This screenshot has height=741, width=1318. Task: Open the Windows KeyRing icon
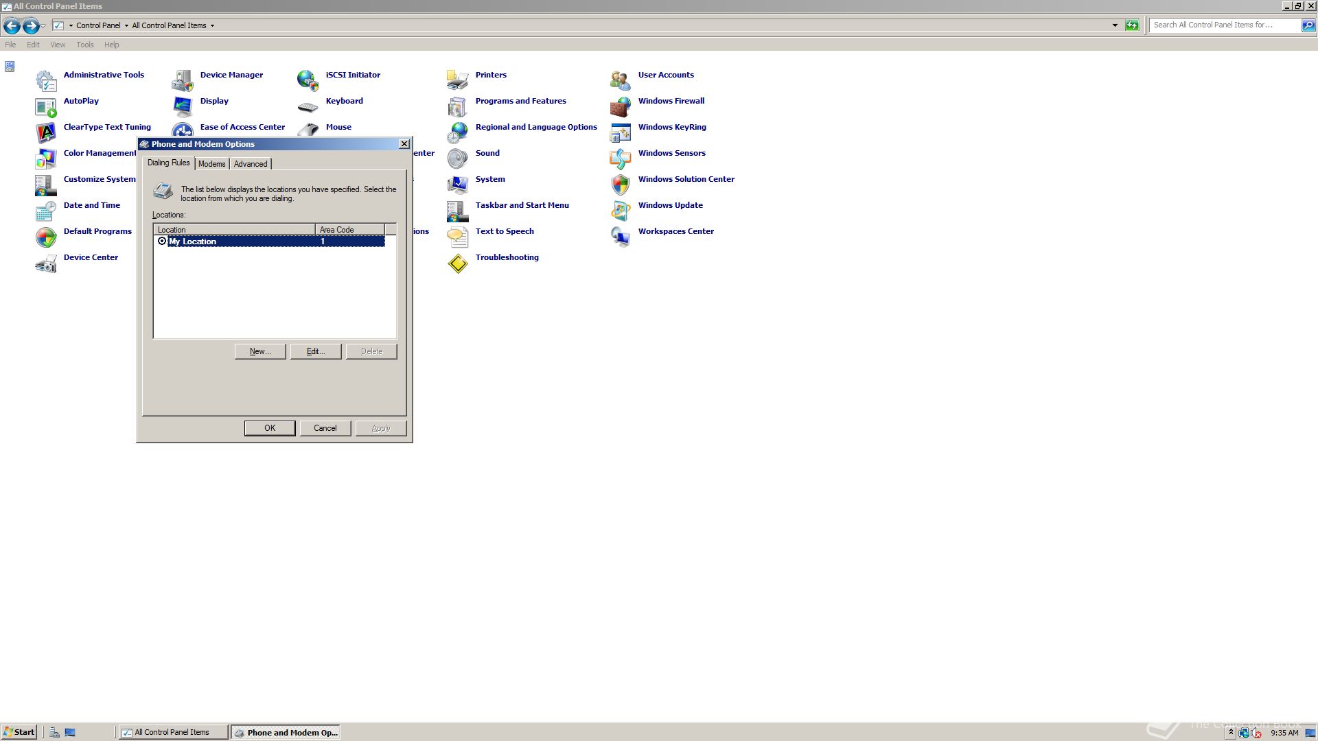621,132
